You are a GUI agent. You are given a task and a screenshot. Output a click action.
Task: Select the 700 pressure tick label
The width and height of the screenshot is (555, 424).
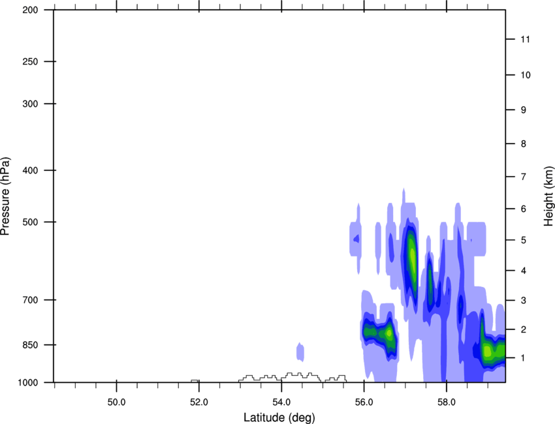[x=30, y=300]
